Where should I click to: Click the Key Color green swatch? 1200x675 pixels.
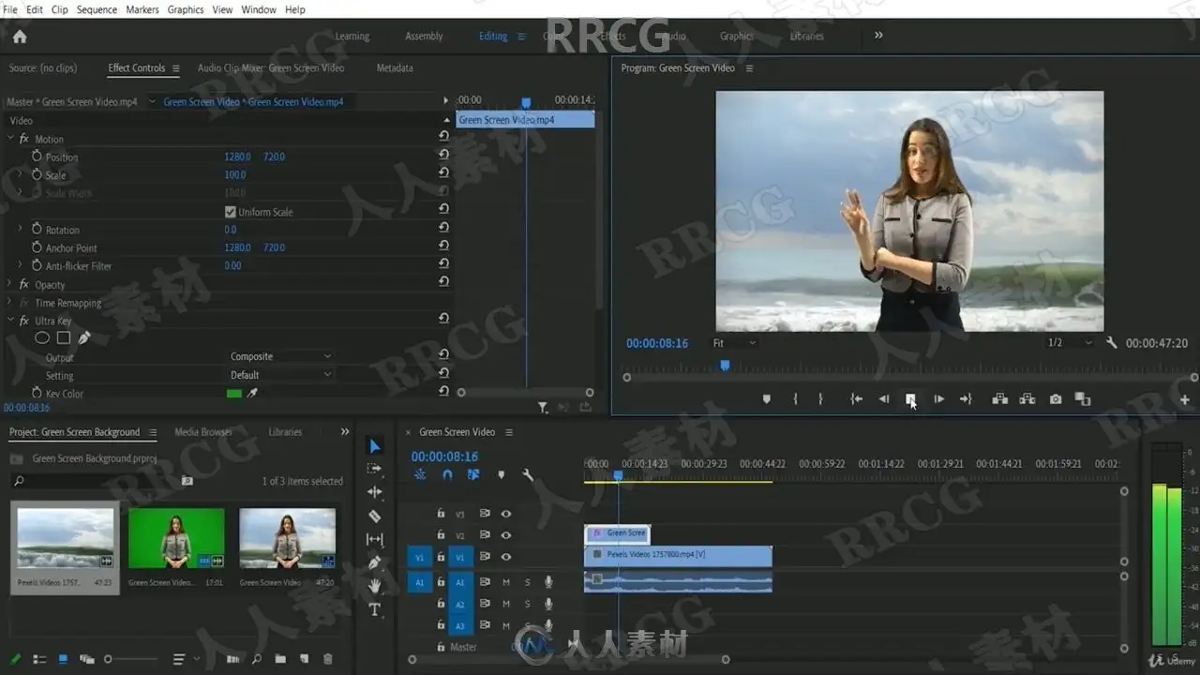coord(234,394)
